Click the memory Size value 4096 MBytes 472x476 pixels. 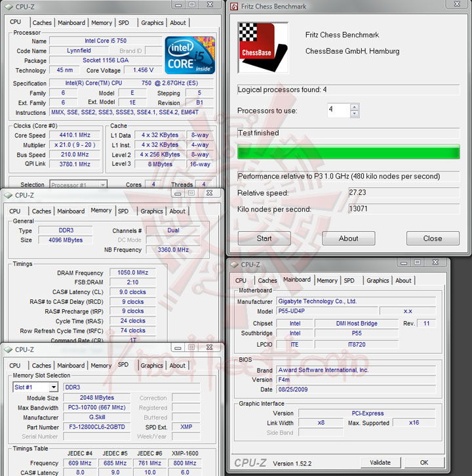66,240
